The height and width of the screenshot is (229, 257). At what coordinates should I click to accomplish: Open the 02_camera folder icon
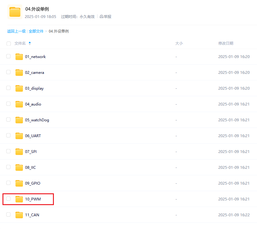pyautogui.click(x=19, y=72)
